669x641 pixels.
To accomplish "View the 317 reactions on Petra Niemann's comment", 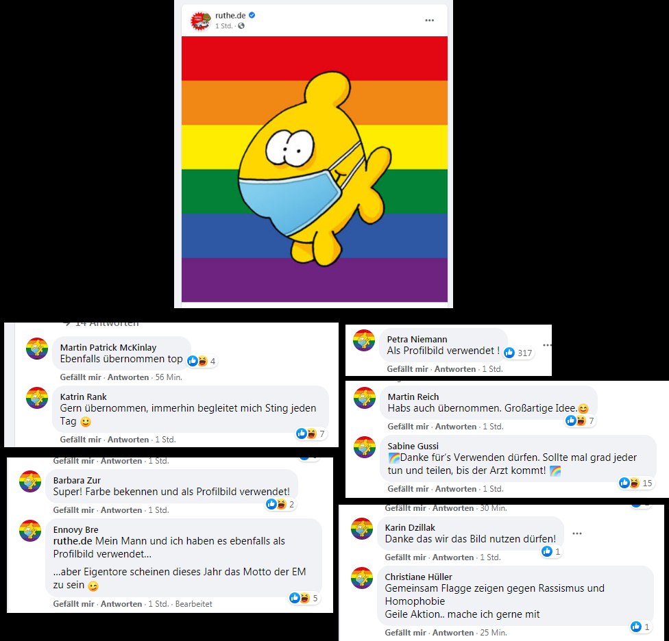I will pyautogui.click(x=518, y=353).
